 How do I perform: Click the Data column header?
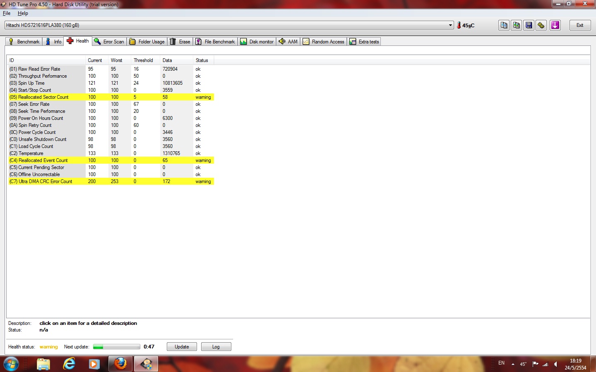(177, 60)
